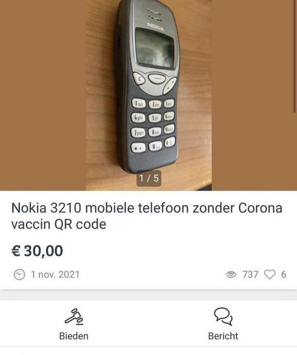Open the Nokia phone product photo
The height and width of the screenshot is (355, 297).
(x=148, y=95)
